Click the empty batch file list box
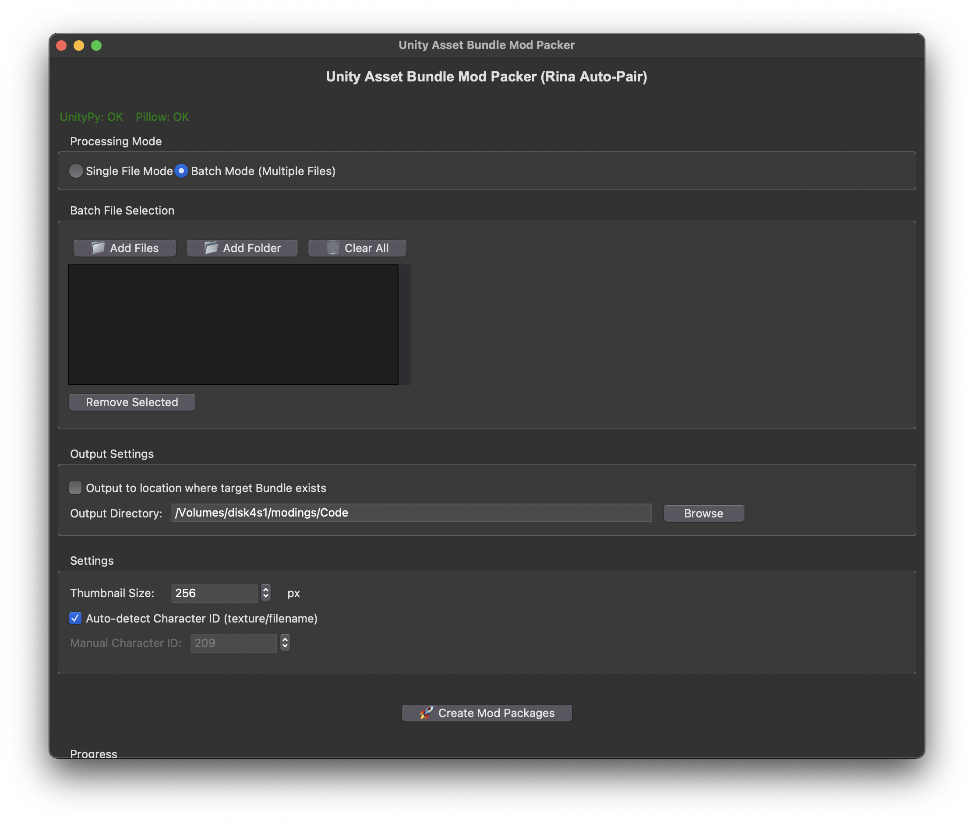Image resolution: width=974 pixels, height=823 pixels. (x=233, y=325)
